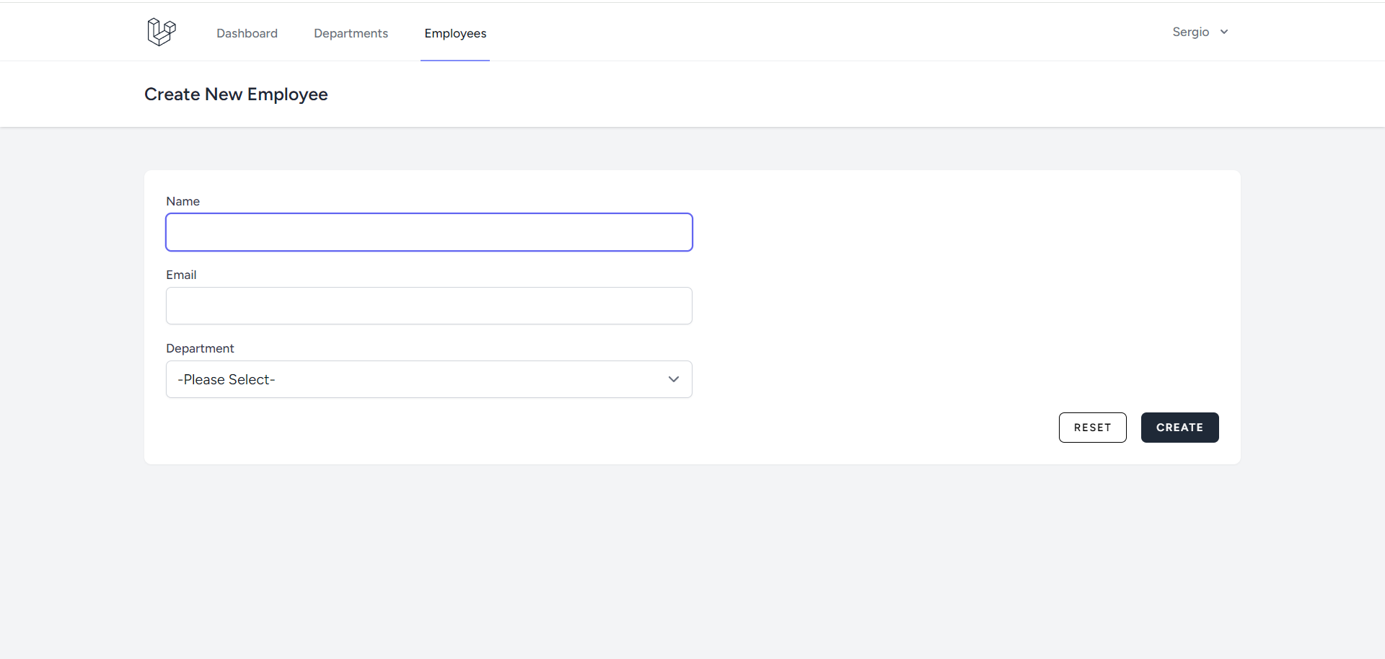
Task: Click the Department dropdown arrow icon
Action: click(674, 379)
